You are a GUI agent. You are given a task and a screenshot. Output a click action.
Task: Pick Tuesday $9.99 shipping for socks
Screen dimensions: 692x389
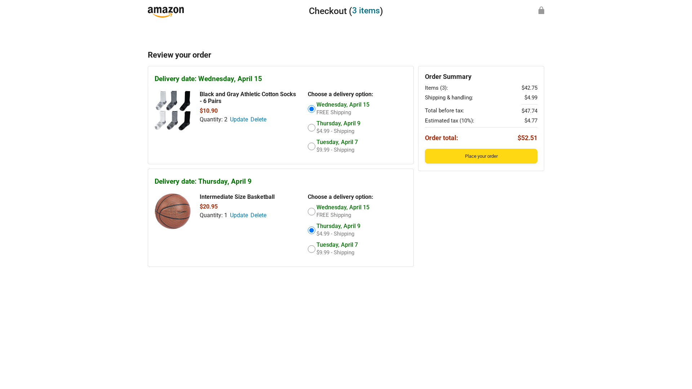[x=312, y=147]
